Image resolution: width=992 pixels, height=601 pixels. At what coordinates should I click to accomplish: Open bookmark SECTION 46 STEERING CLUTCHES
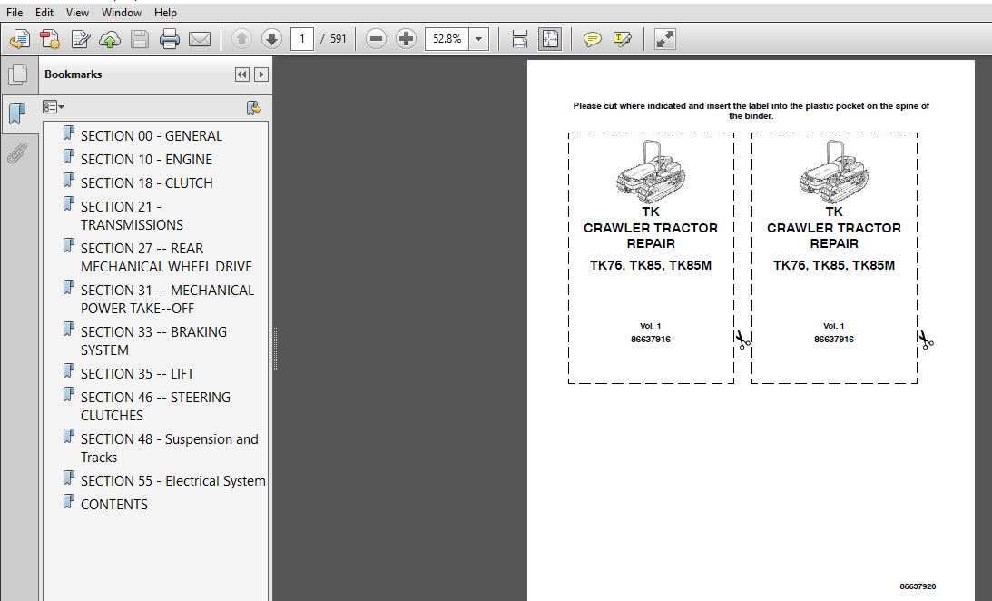(x=155, y=406)
